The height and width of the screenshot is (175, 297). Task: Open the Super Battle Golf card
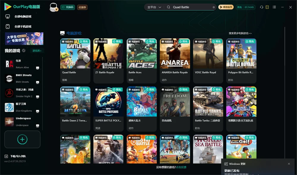[241, 147]
